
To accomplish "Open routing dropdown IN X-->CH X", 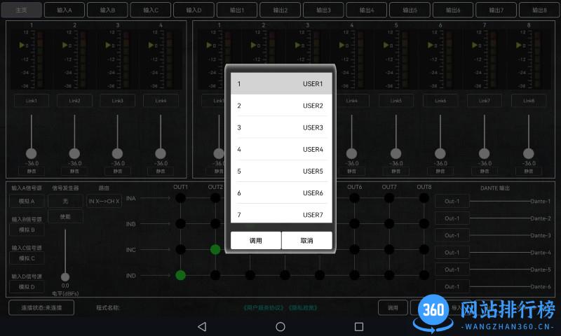I will click(104, 201).
